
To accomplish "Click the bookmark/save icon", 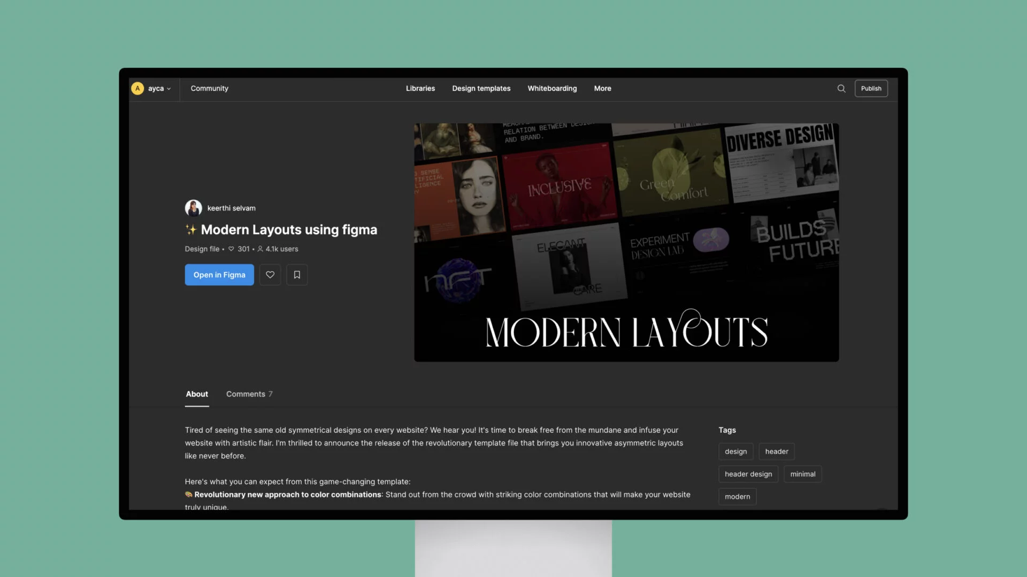I will click(x=297, y=274).
